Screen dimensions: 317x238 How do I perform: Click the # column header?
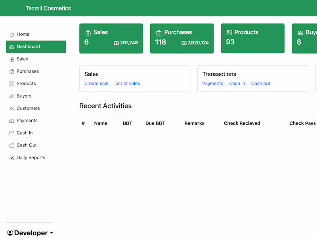pos(83,123)
